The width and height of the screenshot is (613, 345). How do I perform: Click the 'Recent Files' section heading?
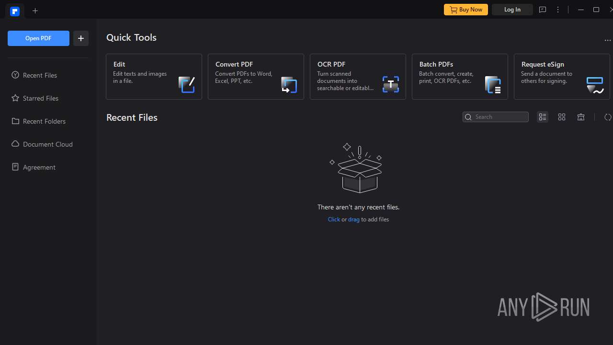pos(132,117)
